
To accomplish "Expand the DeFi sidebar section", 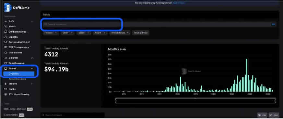I will (32, 21).
